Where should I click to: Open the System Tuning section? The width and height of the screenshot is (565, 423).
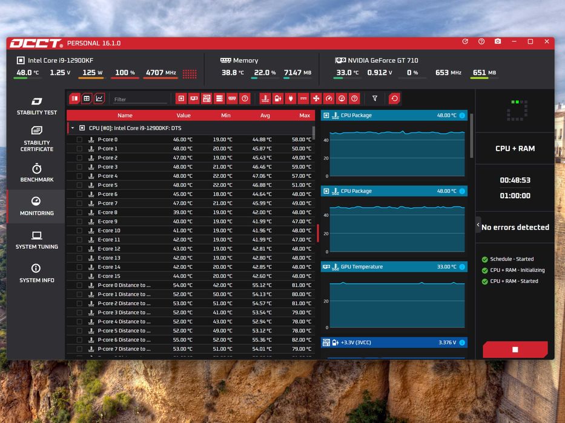(37, 241)
